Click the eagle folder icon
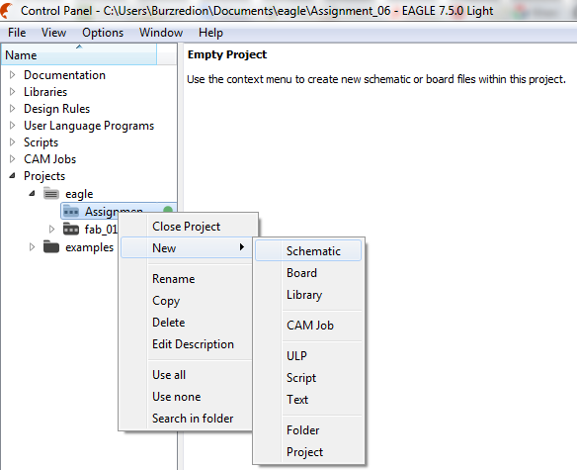577x470 pixels. pos(51,193)
